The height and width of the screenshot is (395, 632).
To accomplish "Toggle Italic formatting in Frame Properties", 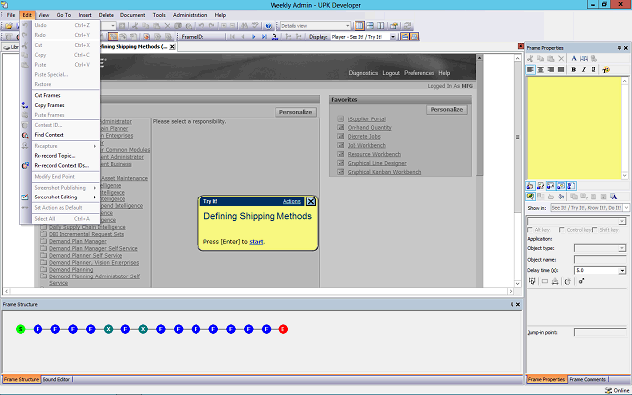I will coord(584,70).
